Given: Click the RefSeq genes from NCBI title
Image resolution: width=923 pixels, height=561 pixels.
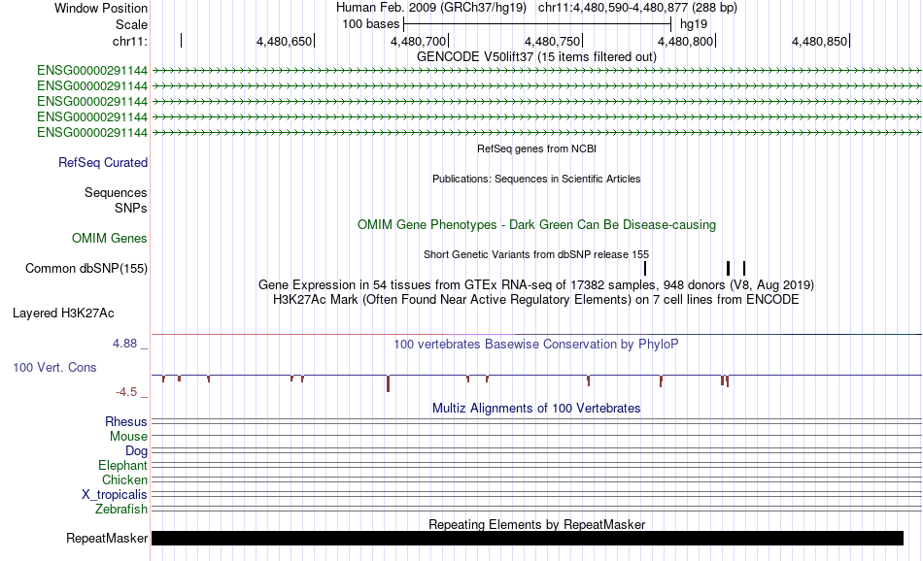Looking at the screenshot, I should 536,148.
